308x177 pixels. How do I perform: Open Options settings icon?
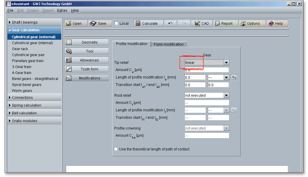(x=243, y=24)
